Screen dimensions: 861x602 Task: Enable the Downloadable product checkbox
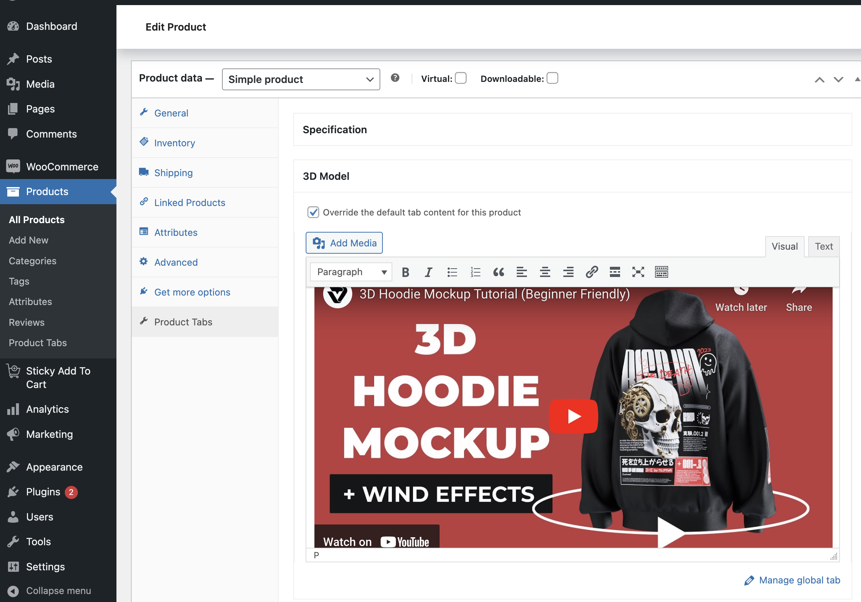552,78
